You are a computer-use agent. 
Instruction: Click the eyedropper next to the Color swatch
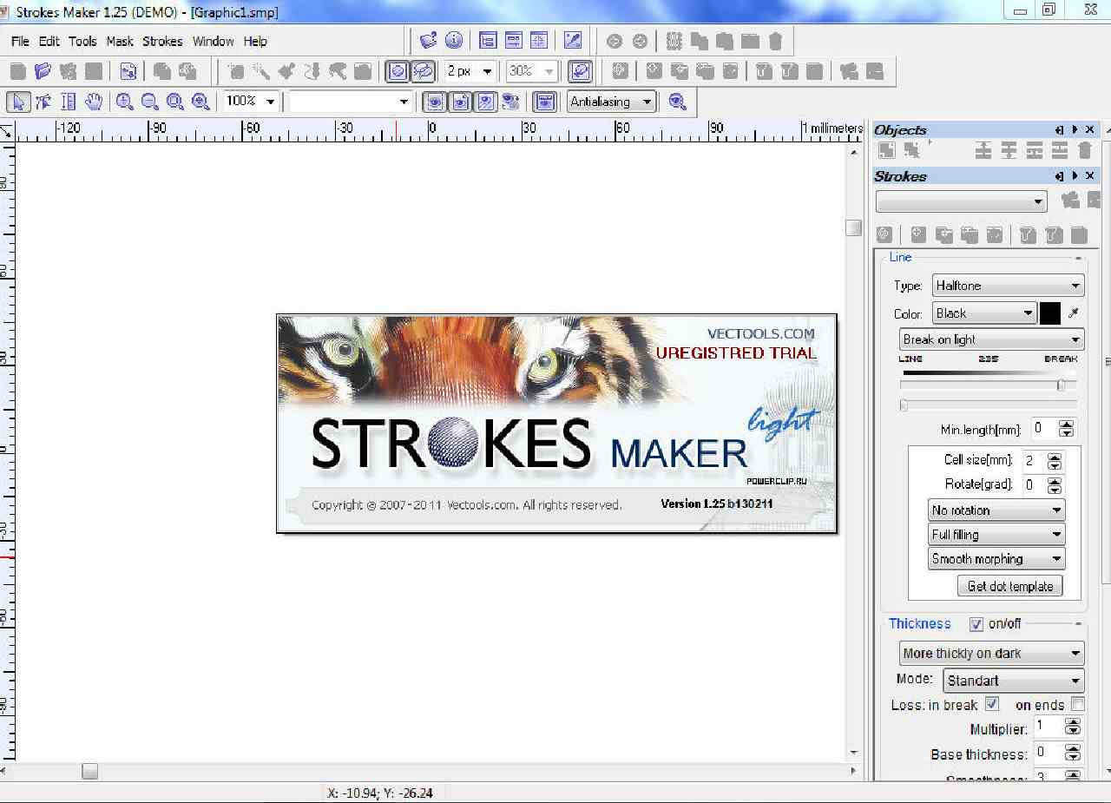[1074, 313]
